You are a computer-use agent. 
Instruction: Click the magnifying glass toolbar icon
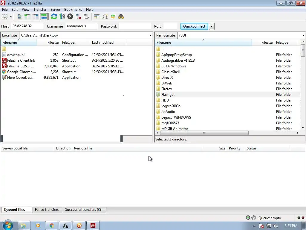105,17
